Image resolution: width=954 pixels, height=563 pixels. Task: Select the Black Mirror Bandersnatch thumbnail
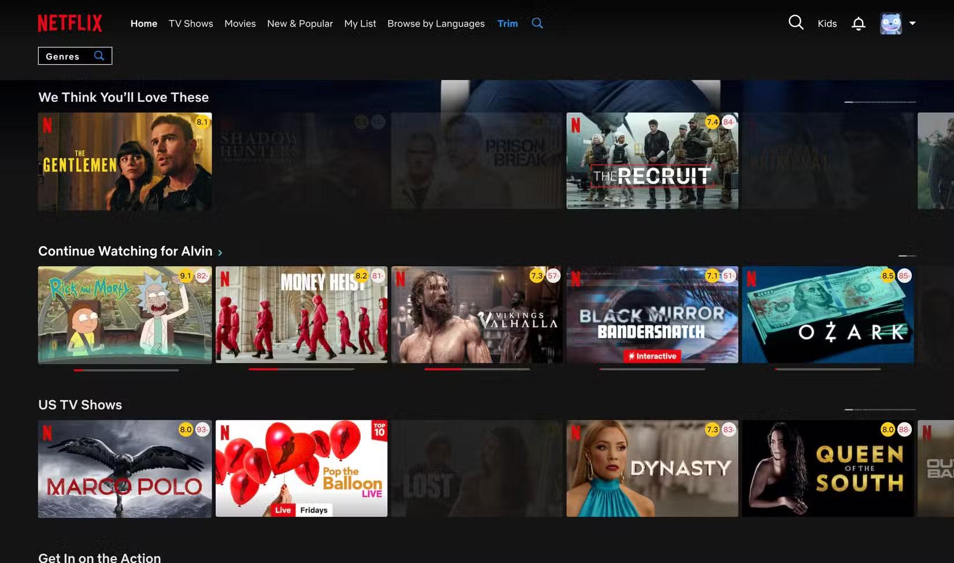(652, 315)
